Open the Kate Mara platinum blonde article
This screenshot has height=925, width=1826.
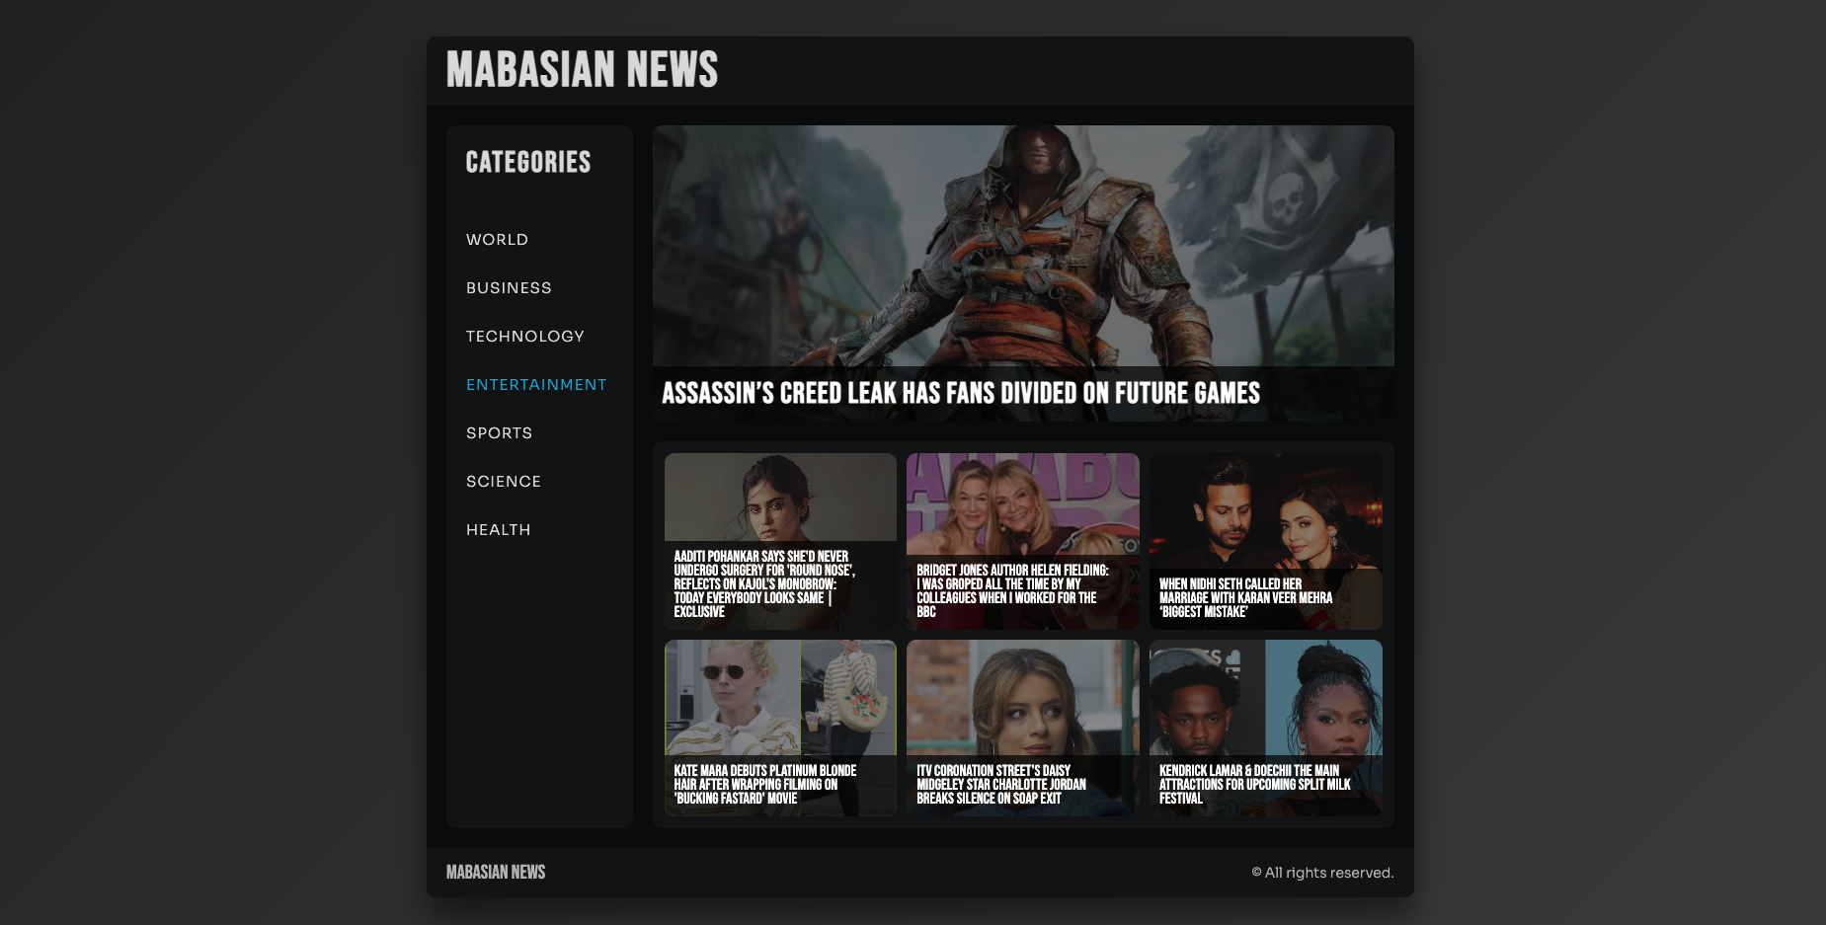pyautogui.click(x=780, y=728)
